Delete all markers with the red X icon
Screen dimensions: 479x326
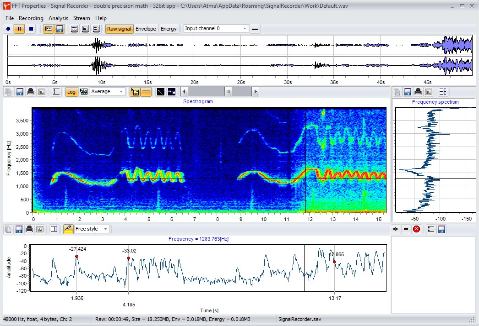(416, 229)
